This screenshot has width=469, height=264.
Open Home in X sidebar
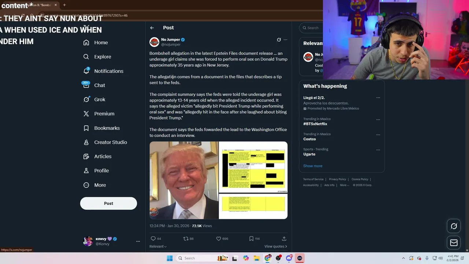pyautogui.click(x=96, y=43)
